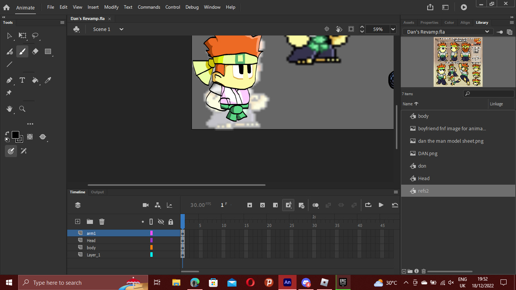The height and width of the screenshot is (290, 516).
Task: Open the 59% zoom level dropdown
Action: pyautogui.click(x=393, y=29)
